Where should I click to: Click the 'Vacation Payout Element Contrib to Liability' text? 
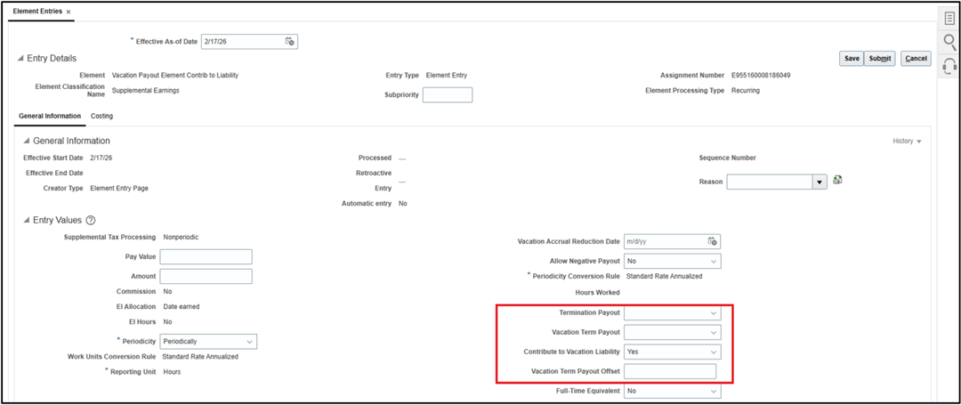(x=175, y=76)
